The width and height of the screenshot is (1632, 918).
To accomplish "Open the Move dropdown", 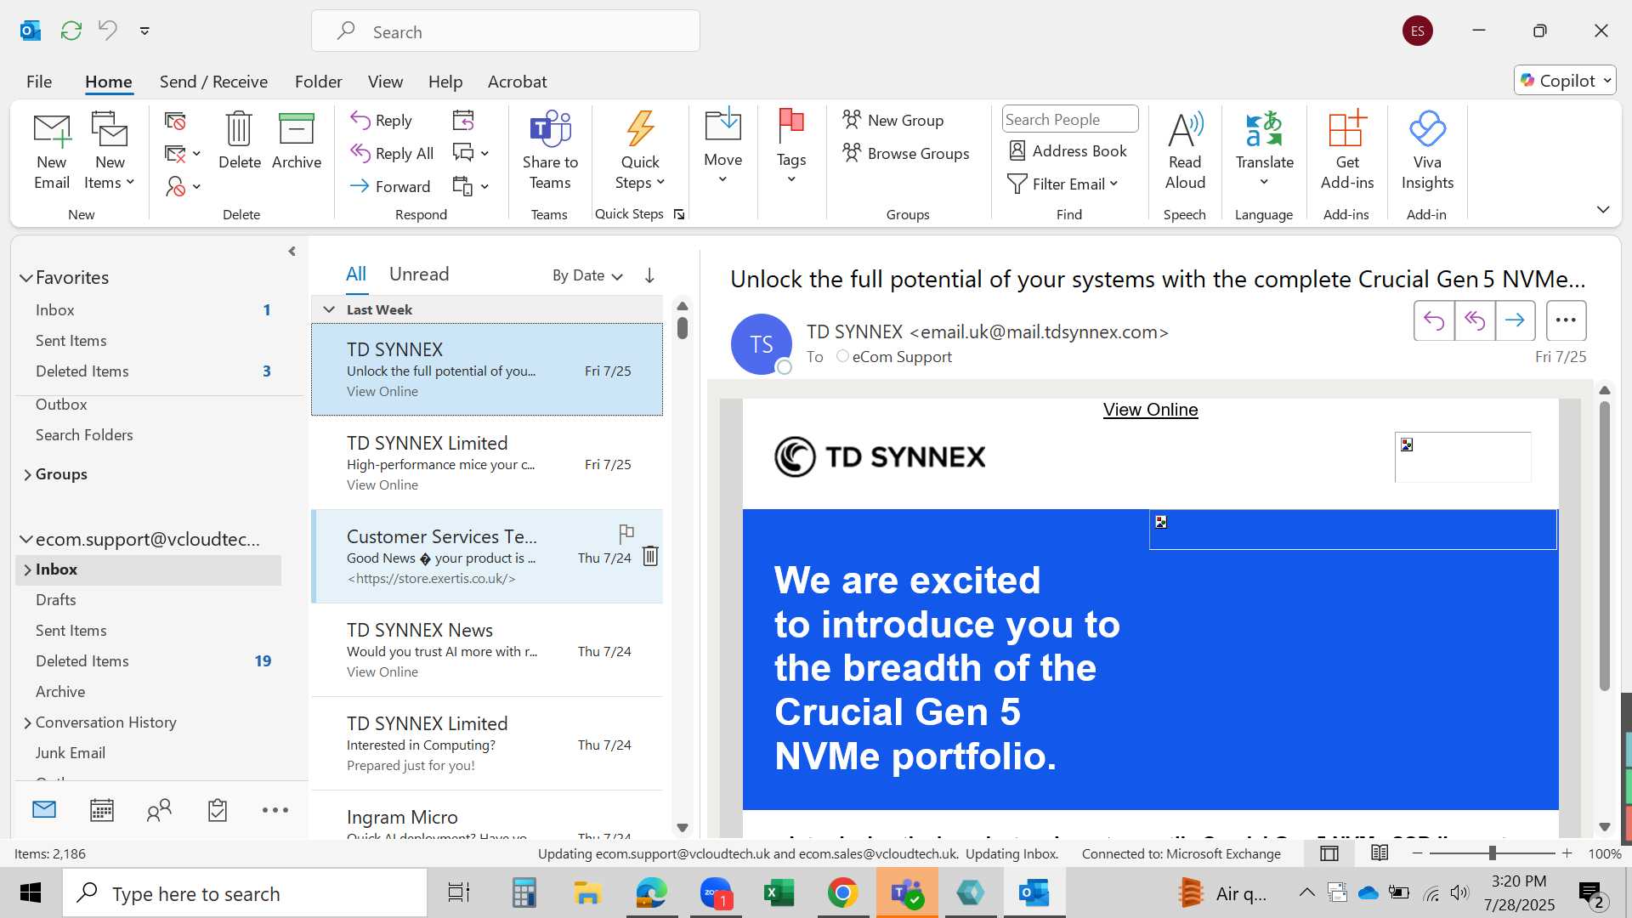I will (x=723, y=148).
